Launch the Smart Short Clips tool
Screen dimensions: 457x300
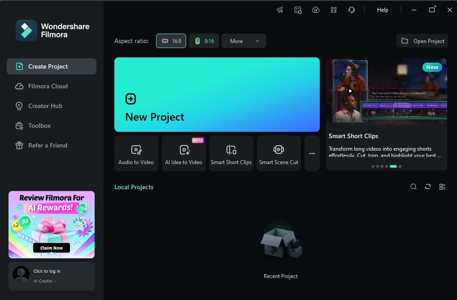tap(231, 153)
